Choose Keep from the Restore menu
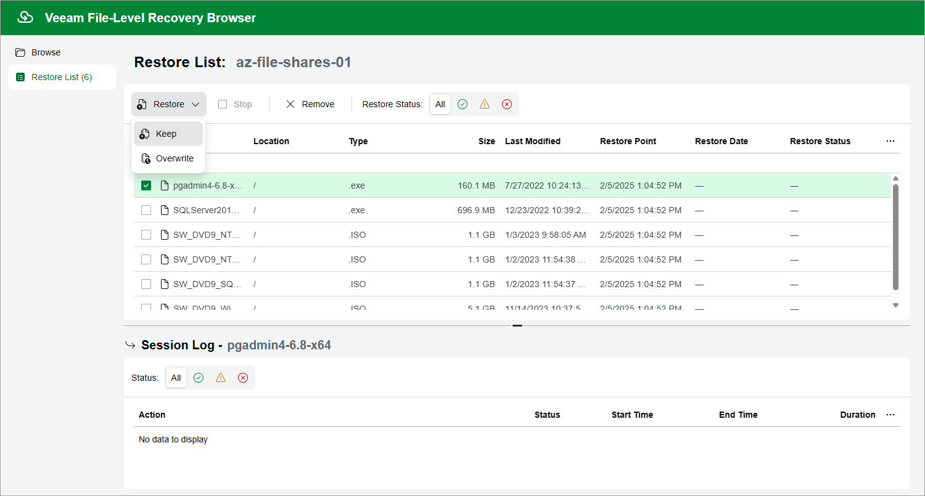The width and height of the screenshot is (925, 496). [168, 134]
